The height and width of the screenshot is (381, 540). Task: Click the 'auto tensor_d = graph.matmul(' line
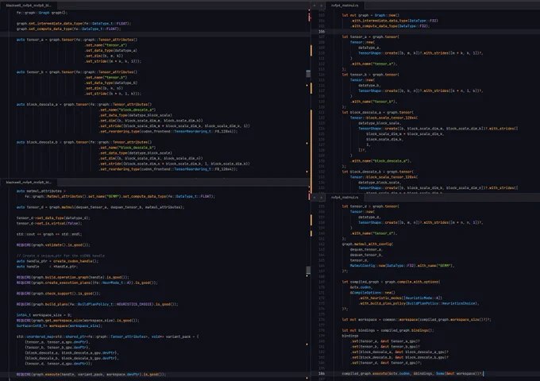(x=100, y=207)
